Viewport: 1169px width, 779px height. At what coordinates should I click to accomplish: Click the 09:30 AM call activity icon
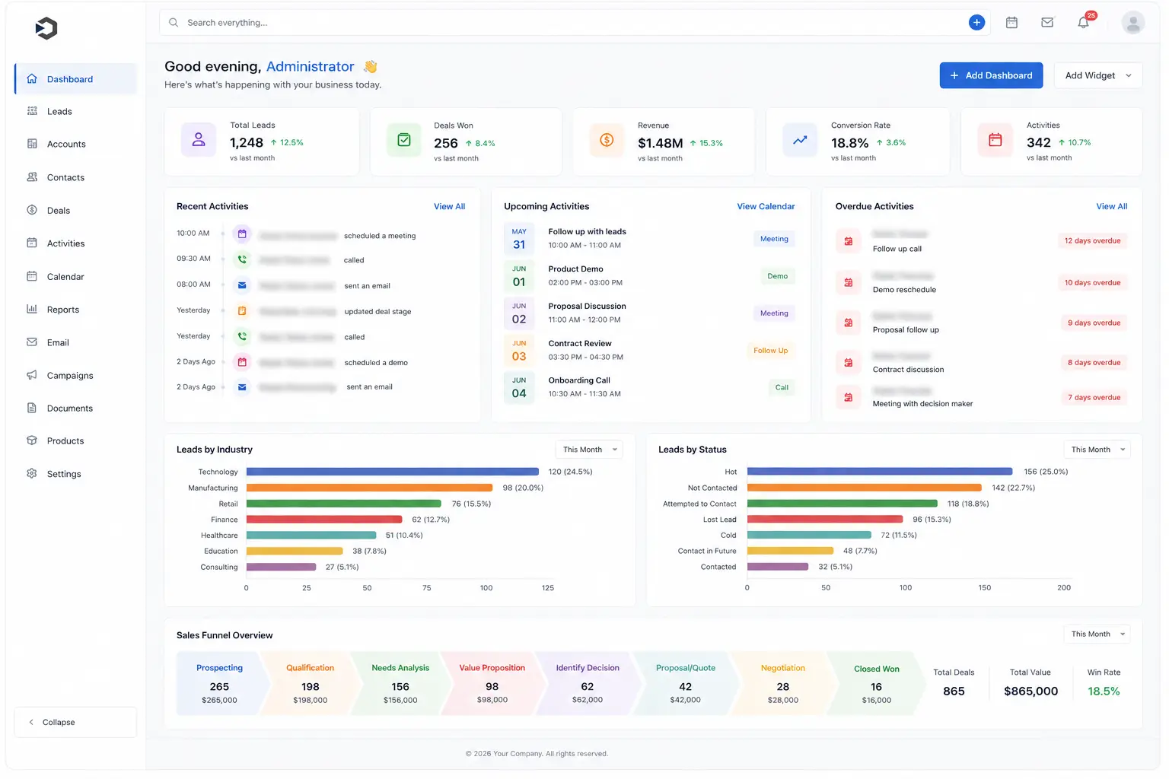(242, 259)
